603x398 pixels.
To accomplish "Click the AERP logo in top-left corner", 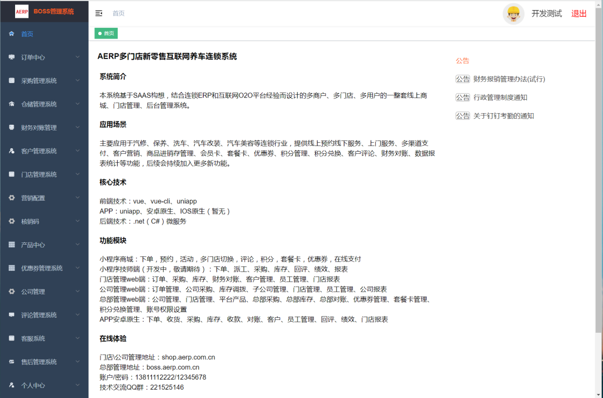I will (x=21, y=11).
